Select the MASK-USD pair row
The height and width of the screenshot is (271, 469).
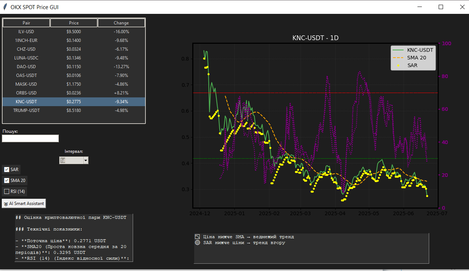pos(74,84)
